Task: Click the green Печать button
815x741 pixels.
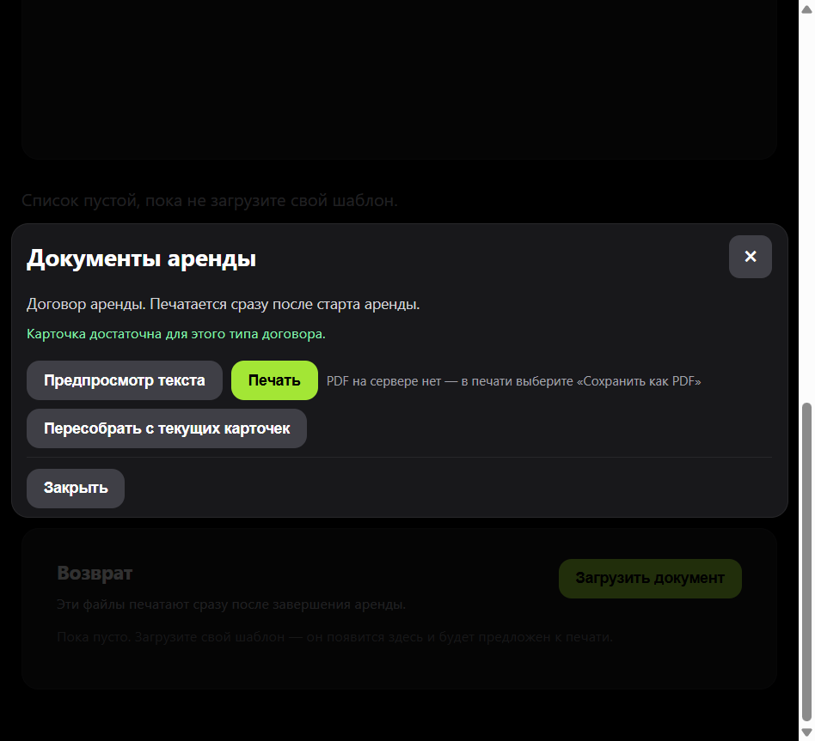Action: coord(274,380)
